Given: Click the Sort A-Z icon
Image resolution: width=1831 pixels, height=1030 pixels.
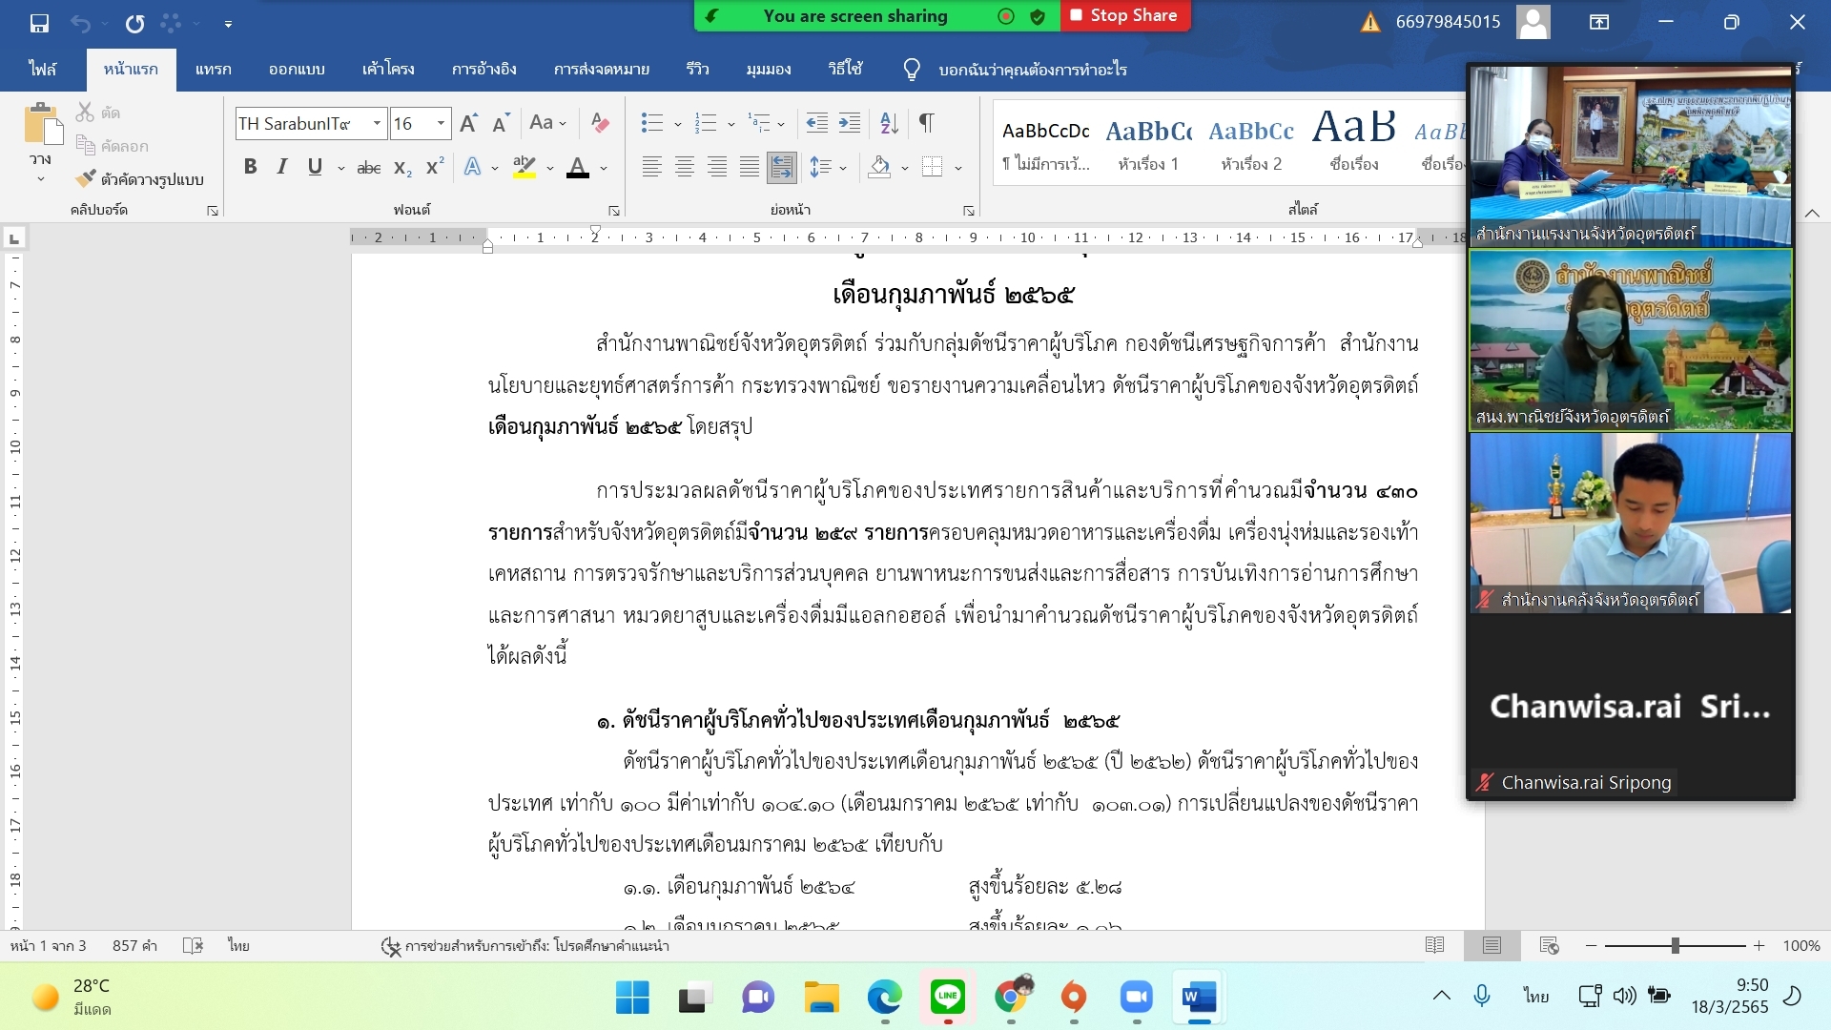Looking at the screenshot, I should pyautogui.click(x=889, y=123).
